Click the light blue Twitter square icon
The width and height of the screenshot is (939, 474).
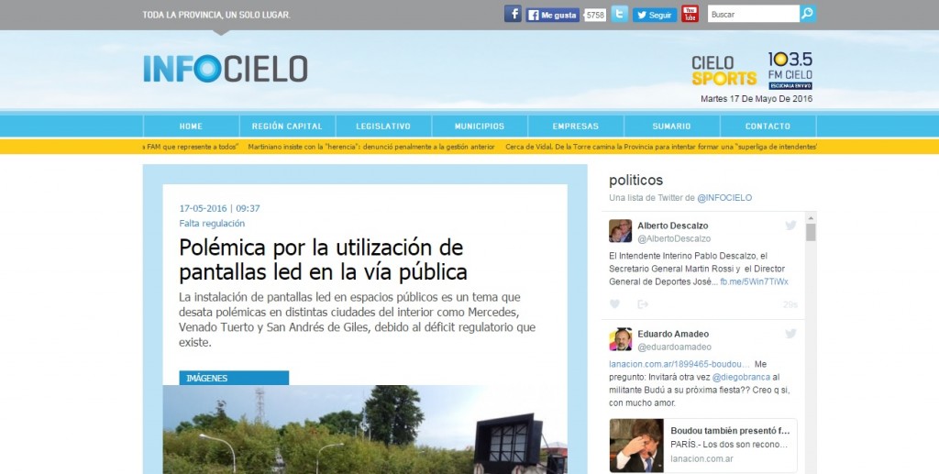[x=620, y=14]
